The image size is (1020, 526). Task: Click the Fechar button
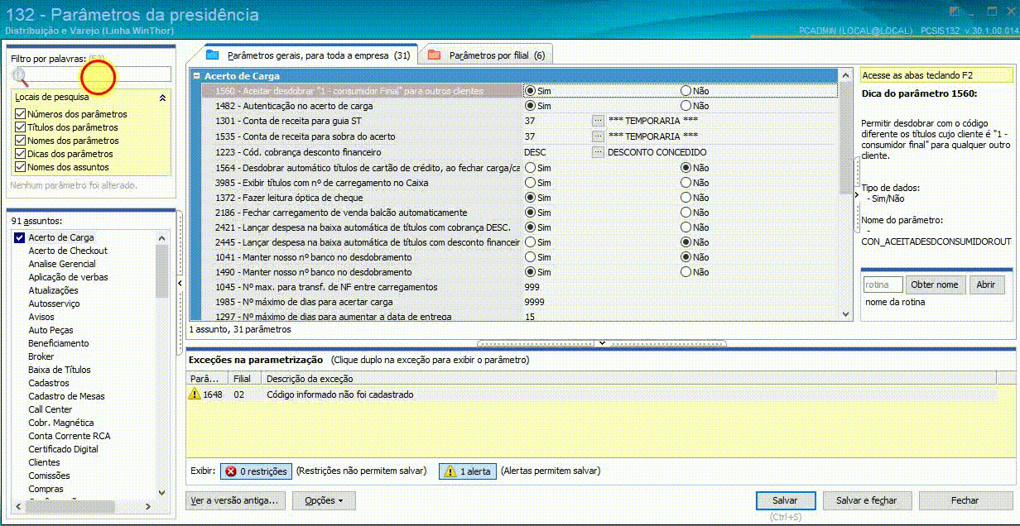[965, 500]
